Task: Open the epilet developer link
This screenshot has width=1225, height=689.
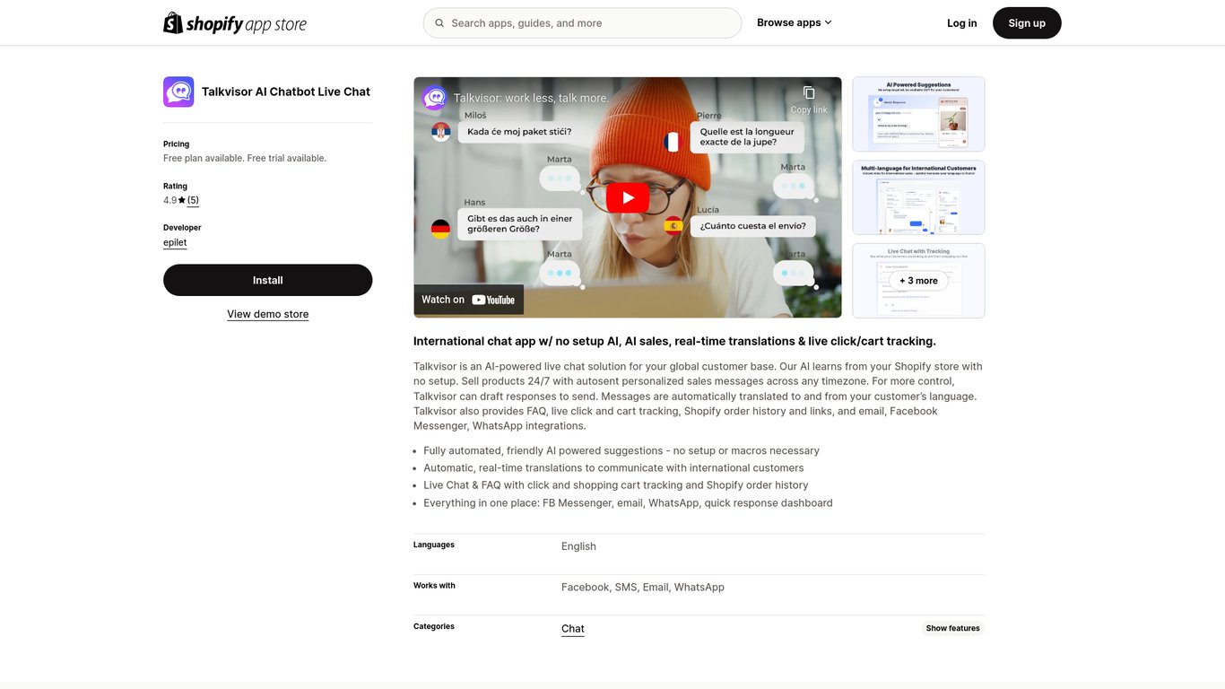Action: [175, 242]
